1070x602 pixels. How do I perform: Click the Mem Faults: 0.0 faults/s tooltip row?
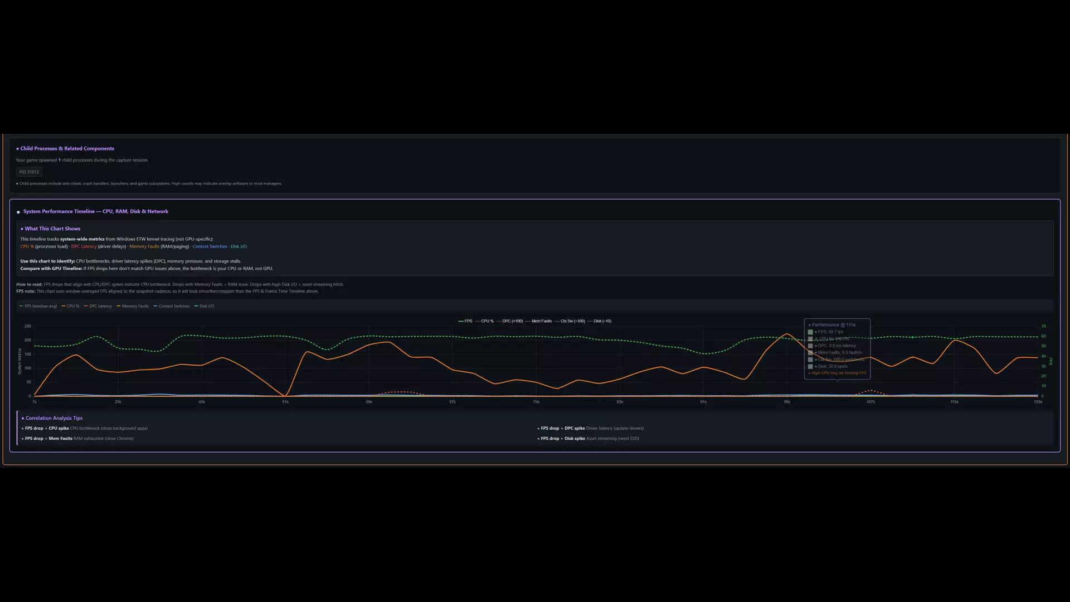coord(835,352)
